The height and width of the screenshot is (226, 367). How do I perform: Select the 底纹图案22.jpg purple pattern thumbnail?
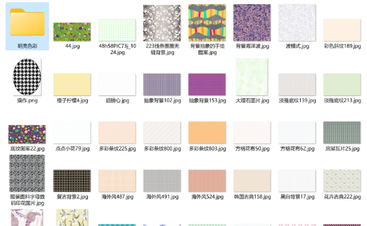pos(27,134)
